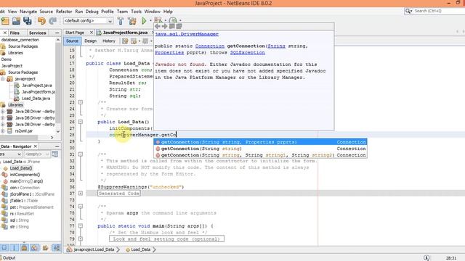Click the search magnifier icon

(408, 11)
